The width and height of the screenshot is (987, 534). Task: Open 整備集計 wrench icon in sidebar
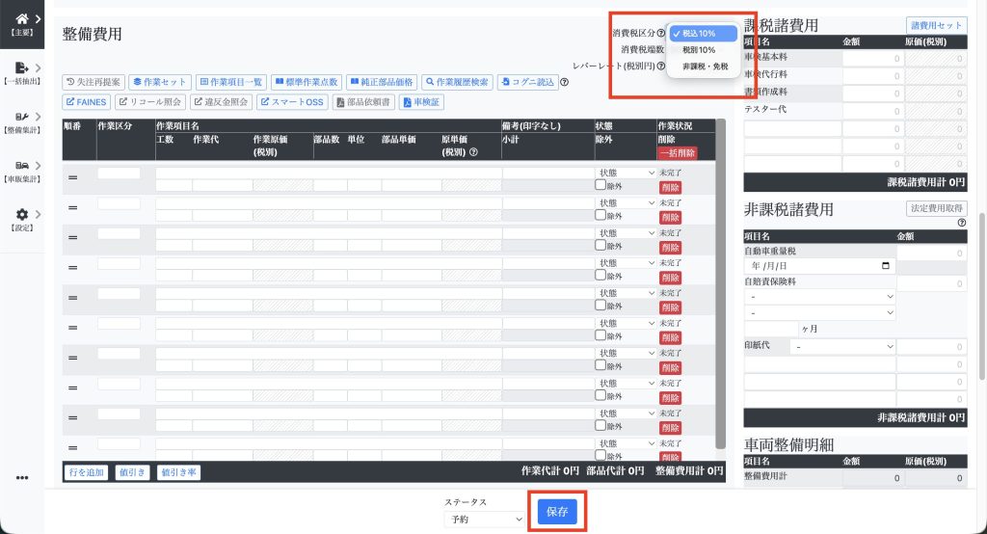tap(21, 119)
